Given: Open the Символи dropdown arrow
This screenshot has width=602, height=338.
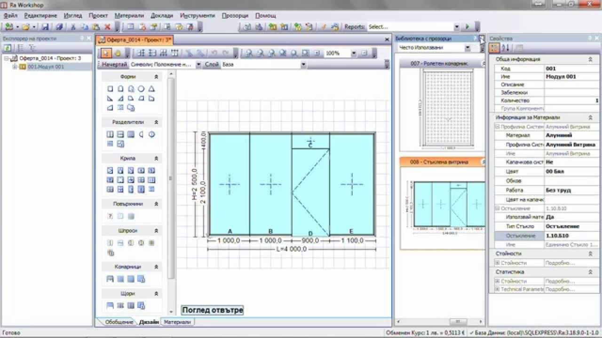Looking at the screenshot, I should [x=198, y=64].
